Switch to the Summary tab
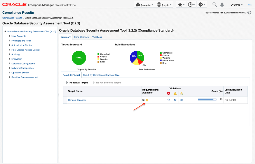The width and height of the screenshot is (255, 164). pos(65,37)
